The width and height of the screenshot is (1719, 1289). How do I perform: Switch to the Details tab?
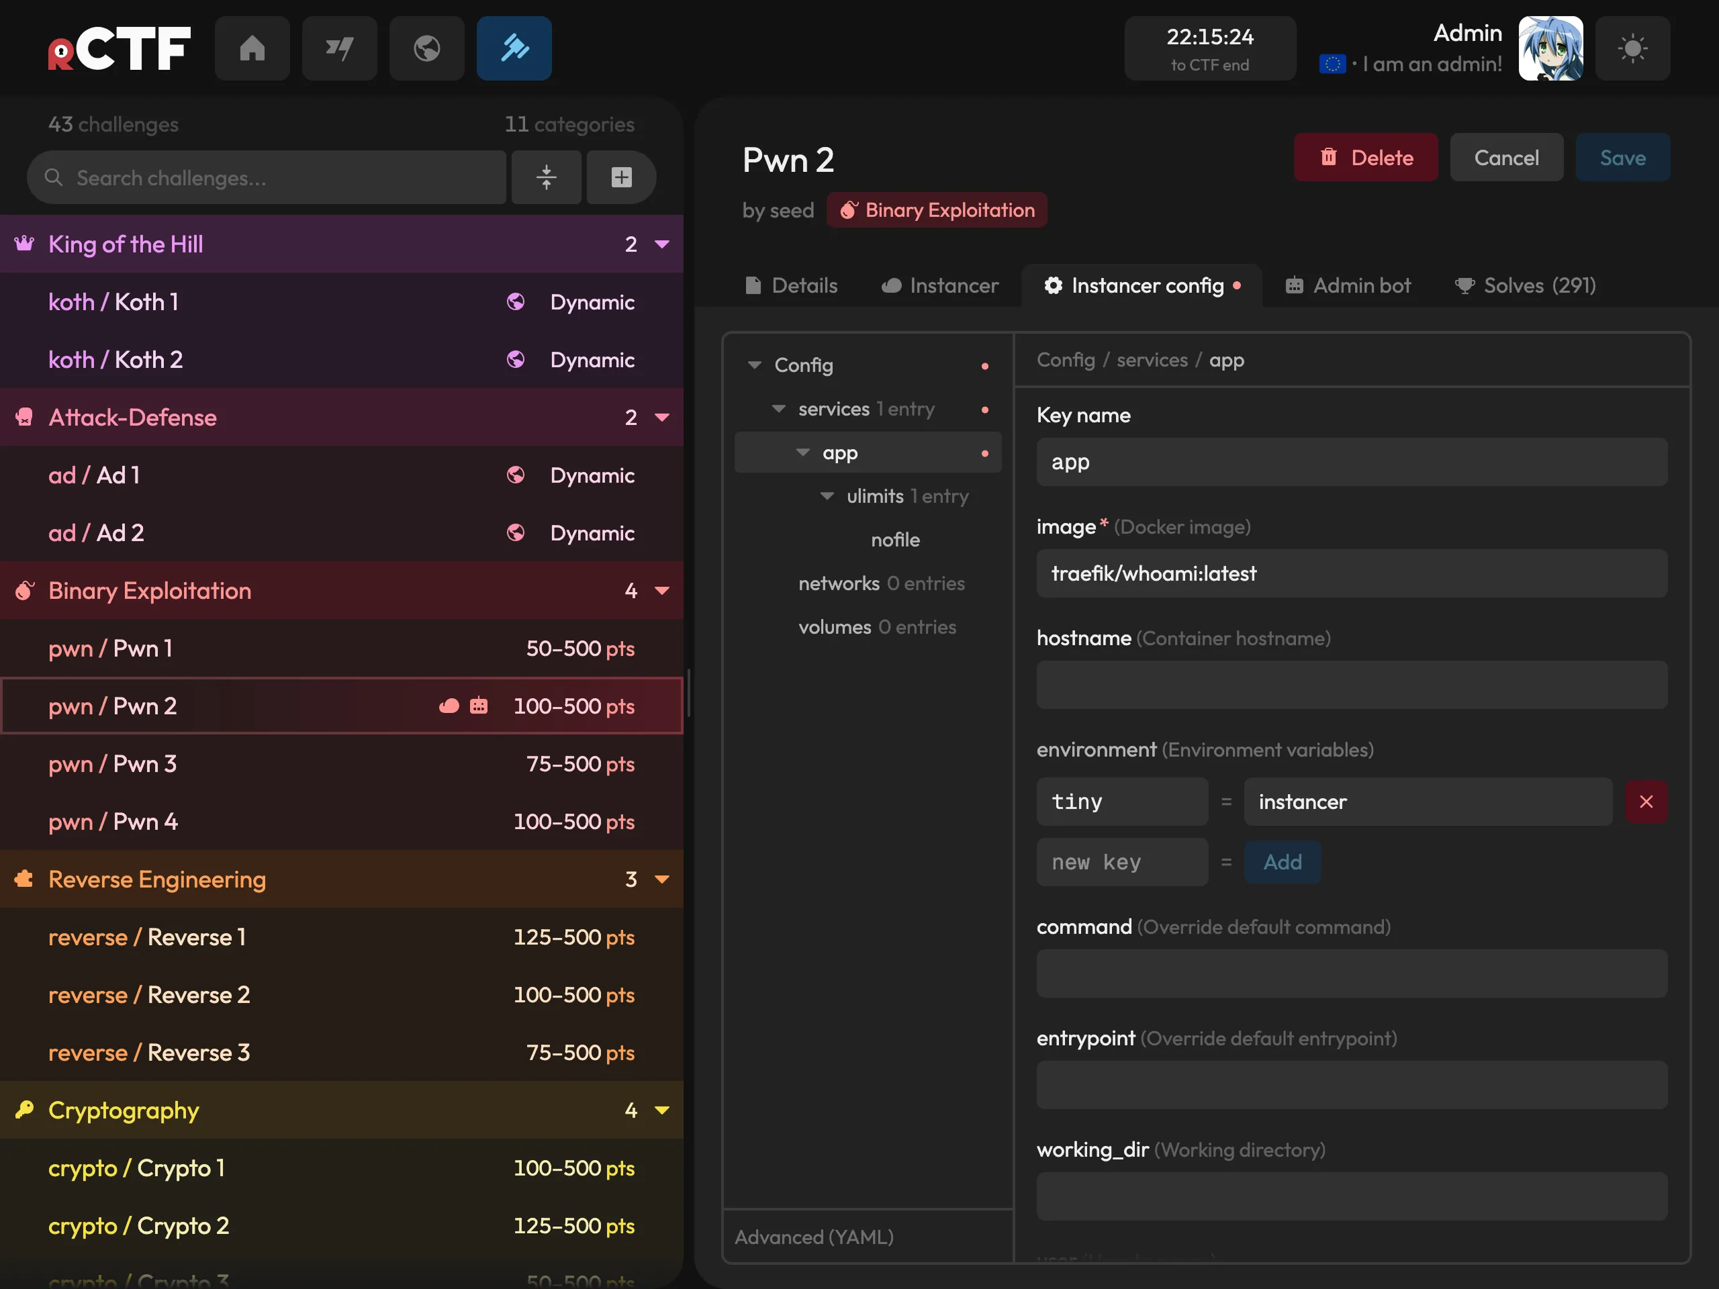point(791,285)
